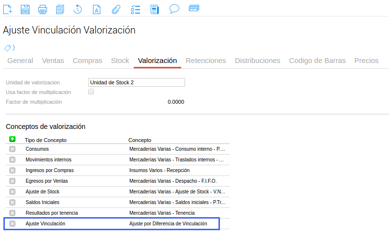
Task: Select the Saldos Iniciales type cell
Action: coord(43,202)
